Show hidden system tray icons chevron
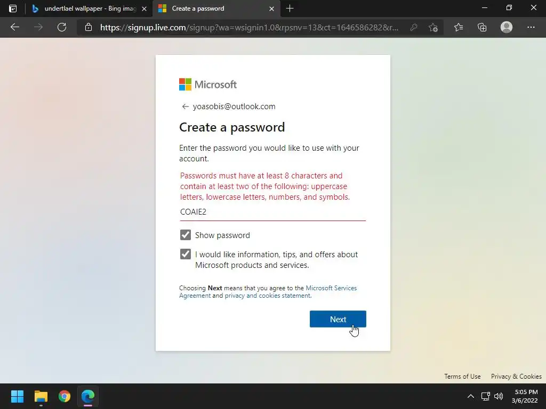The height and width of the screenshot is (409, 546). pyautogui.click(x=470, y=396)
